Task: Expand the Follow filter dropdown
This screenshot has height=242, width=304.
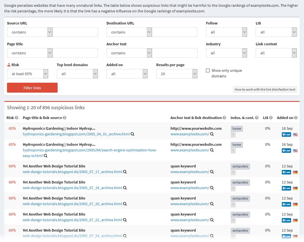Action: (x=226, y=32)
